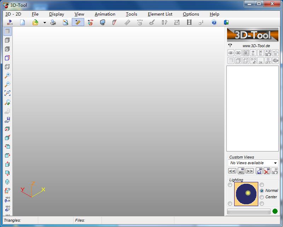Open the No Views available dropdown
This screenshot has width=283, height=227.
[x=253, y=163]
